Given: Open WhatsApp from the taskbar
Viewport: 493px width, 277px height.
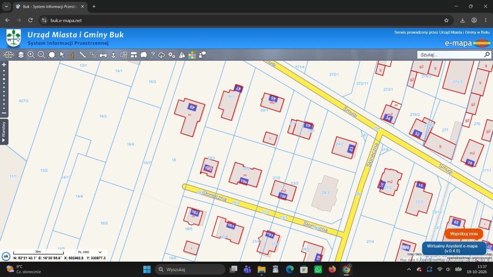Looking at the screenshot, I should coord(318,269).
